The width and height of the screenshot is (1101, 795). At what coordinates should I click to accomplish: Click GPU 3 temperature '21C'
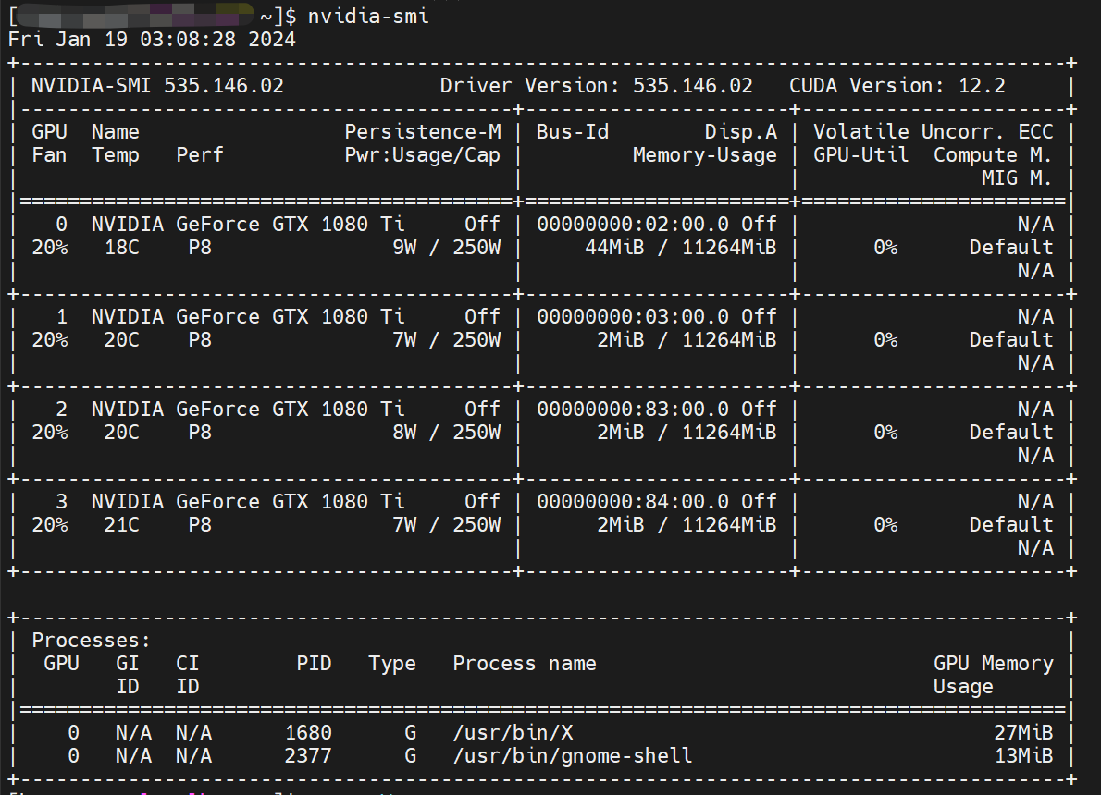(x=121, y=525)
